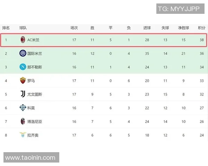Open the 国际米兰 team link

(x=35, y=54)
